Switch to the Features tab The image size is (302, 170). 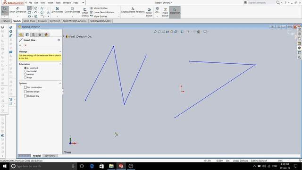[6, 21]
